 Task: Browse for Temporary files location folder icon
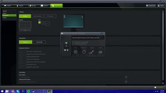coord(126,82)
